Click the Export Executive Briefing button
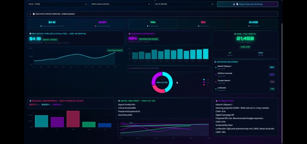 (x=248, y=4)
